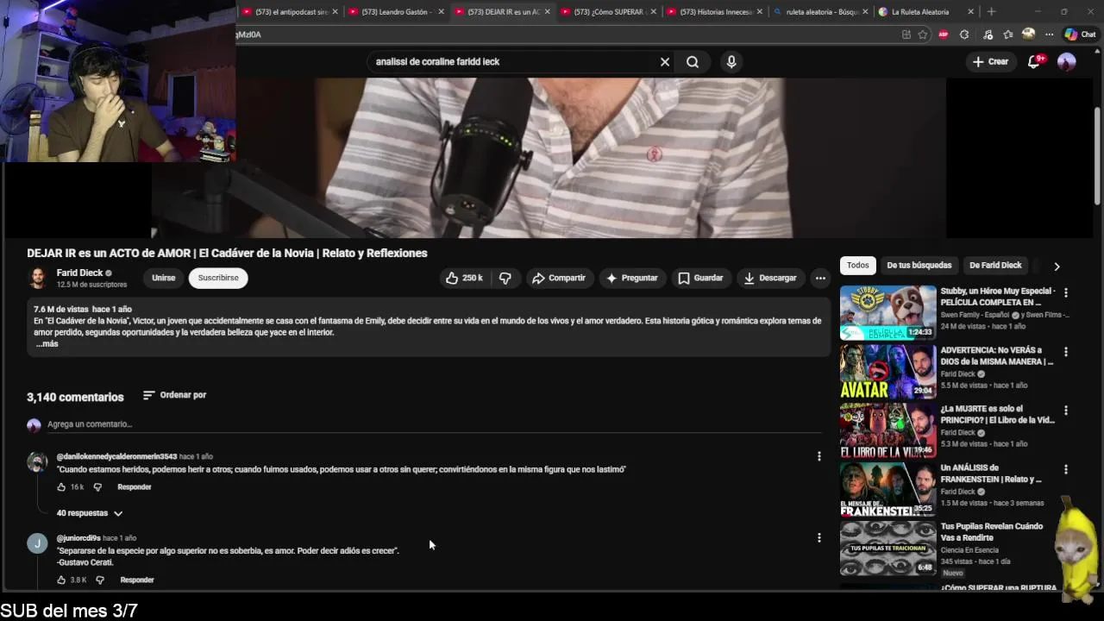Select the Todos filter chip
This screenshot has width=1104, height=621.
(857, 266)
